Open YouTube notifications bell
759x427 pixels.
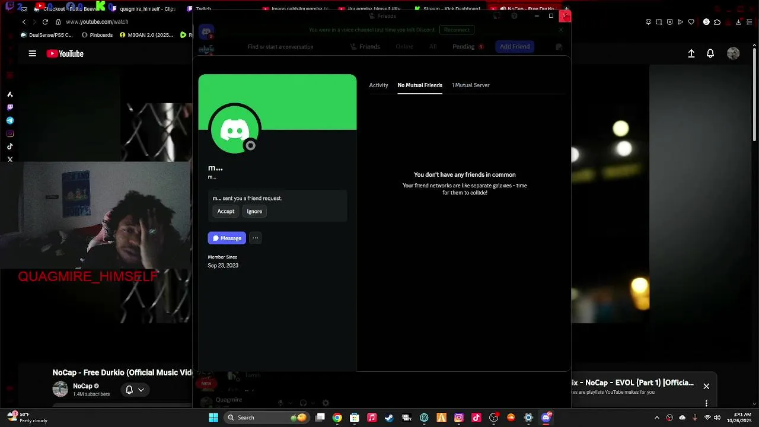click(x=710, y=53)
